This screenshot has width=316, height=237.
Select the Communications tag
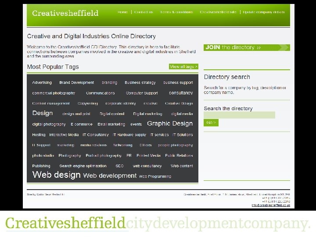[x=101, y=93]
